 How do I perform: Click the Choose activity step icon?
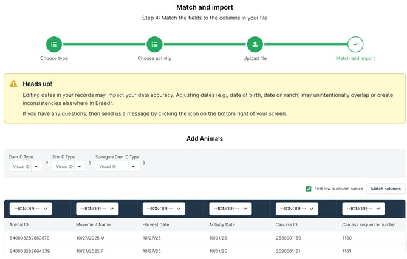coord(154,44)
